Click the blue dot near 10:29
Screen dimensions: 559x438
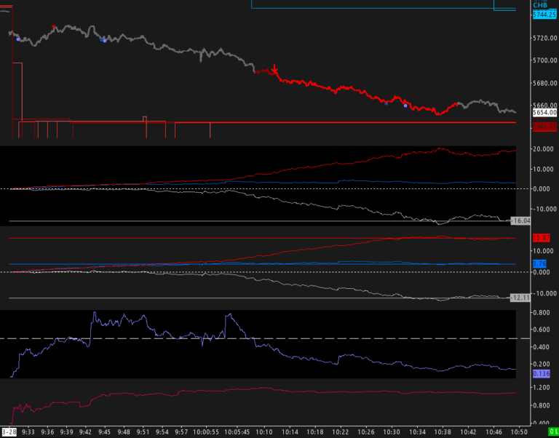point(386,104)
